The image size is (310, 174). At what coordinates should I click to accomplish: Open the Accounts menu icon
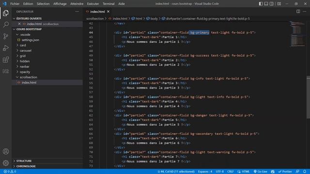[x=6, y=151]
